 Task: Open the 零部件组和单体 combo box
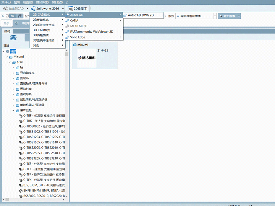tap(196, 16)
